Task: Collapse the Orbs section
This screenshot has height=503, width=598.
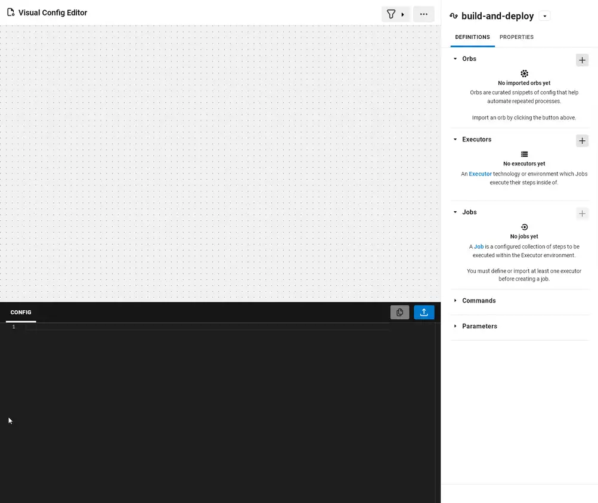Action: 455,58
